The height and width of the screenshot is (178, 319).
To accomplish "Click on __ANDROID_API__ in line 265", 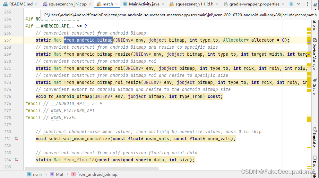I will click(x=55, y=26).
